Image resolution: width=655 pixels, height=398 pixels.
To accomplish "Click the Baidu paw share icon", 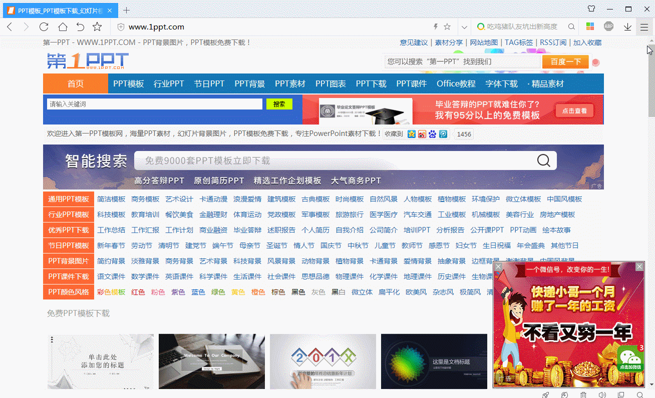I will pos(433,134).
